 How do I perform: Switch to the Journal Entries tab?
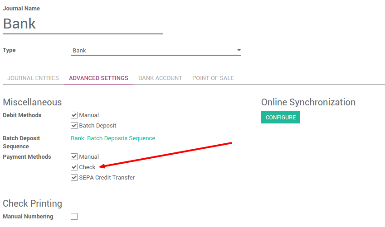[33, 78]
